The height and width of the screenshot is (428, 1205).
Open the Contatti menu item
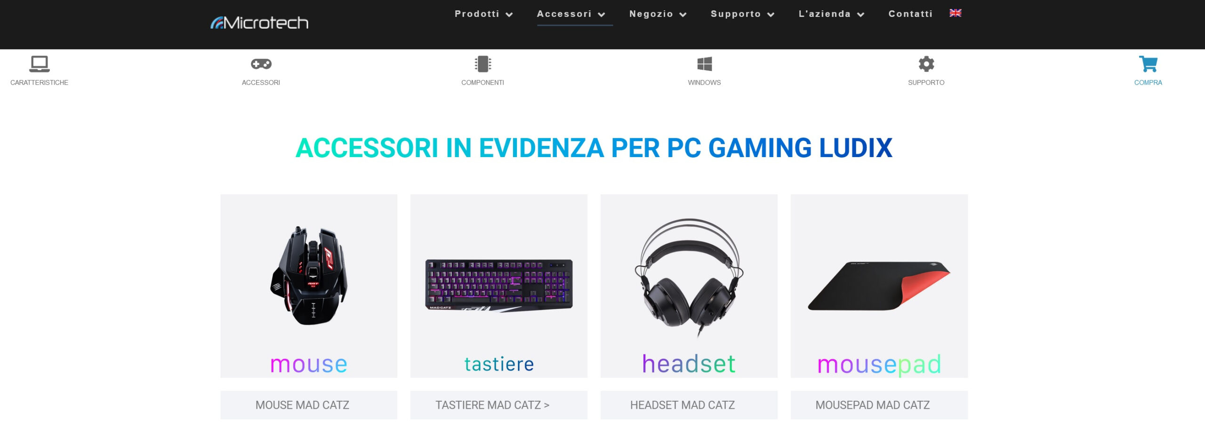(910, 14)
